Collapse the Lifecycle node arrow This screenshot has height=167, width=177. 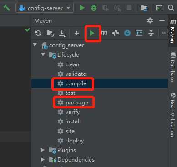click(43, 54)
